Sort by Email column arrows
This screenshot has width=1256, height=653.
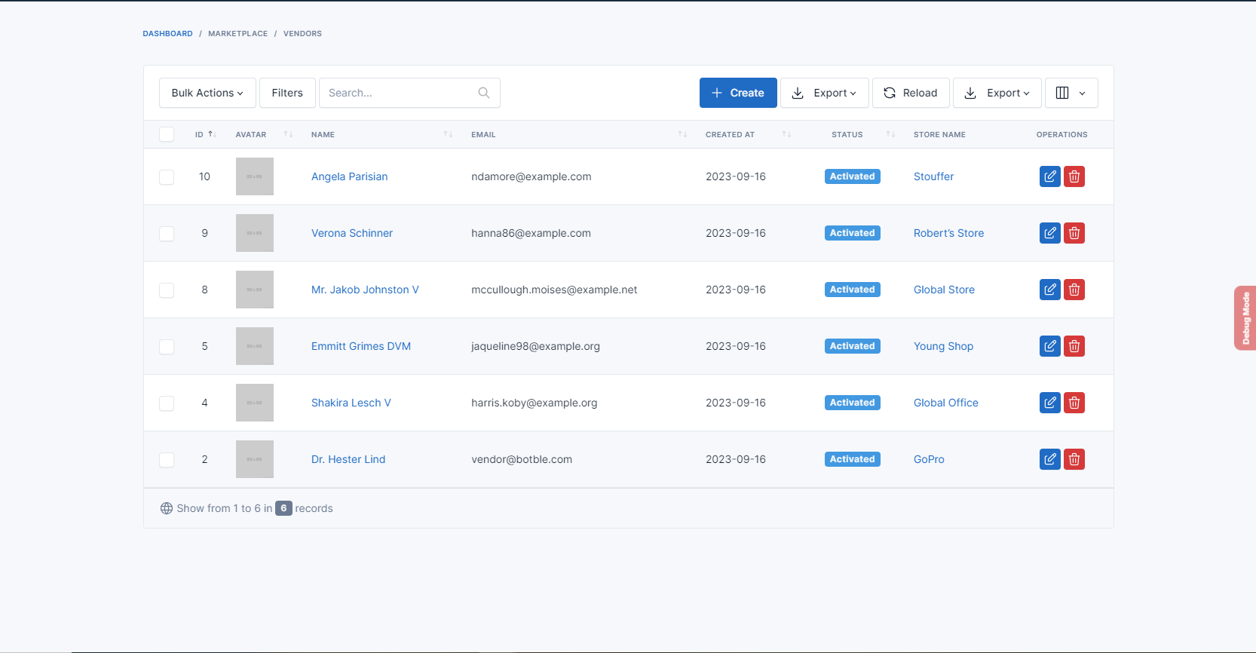(x=682, y=134)
